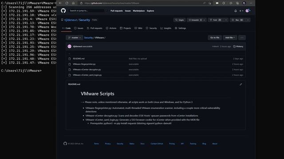Fork the repository
This screenshot has height=159, width=284.
216,20
